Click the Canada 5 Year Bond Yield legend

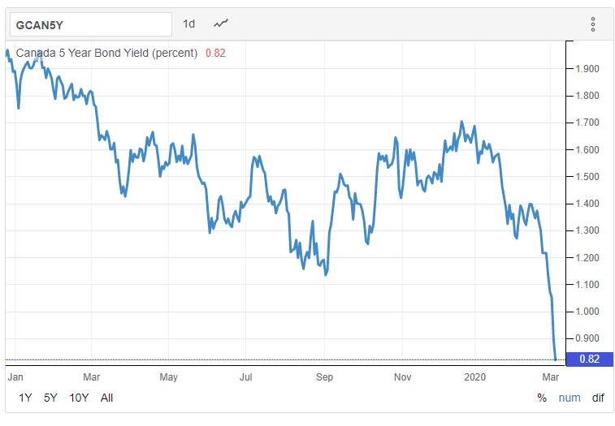click(x=106, y=53)
